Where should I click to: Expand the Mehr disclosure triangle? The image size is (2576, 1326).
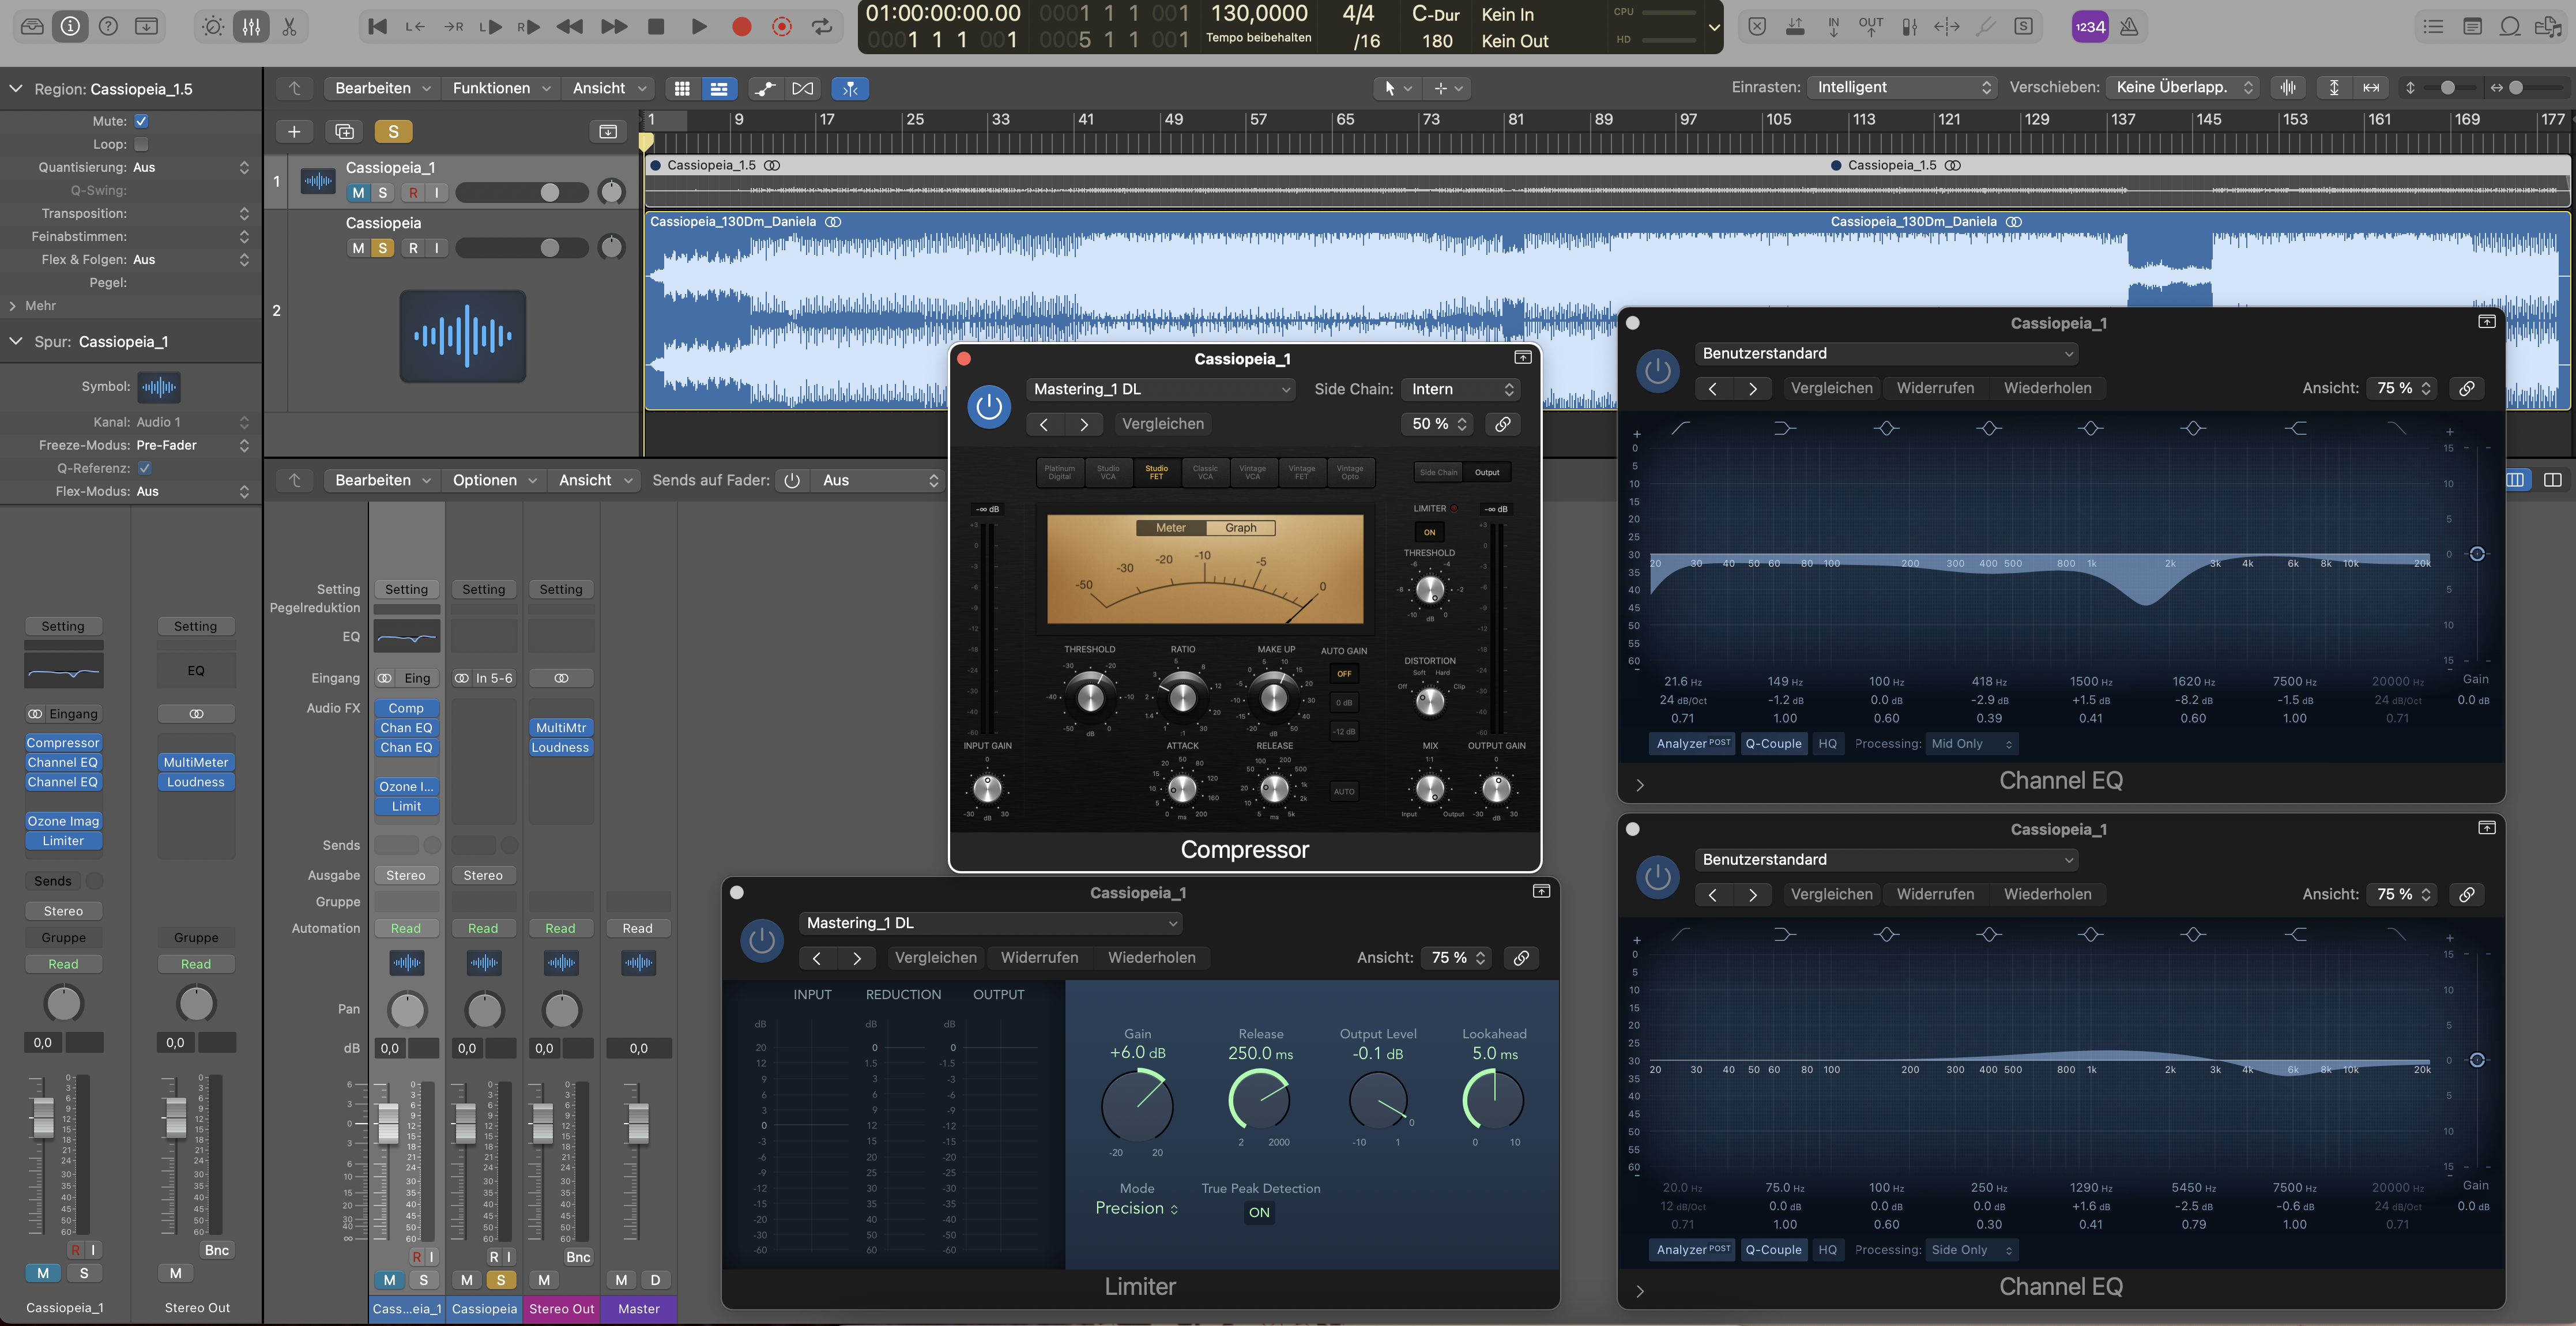click(x=13, y=306)
